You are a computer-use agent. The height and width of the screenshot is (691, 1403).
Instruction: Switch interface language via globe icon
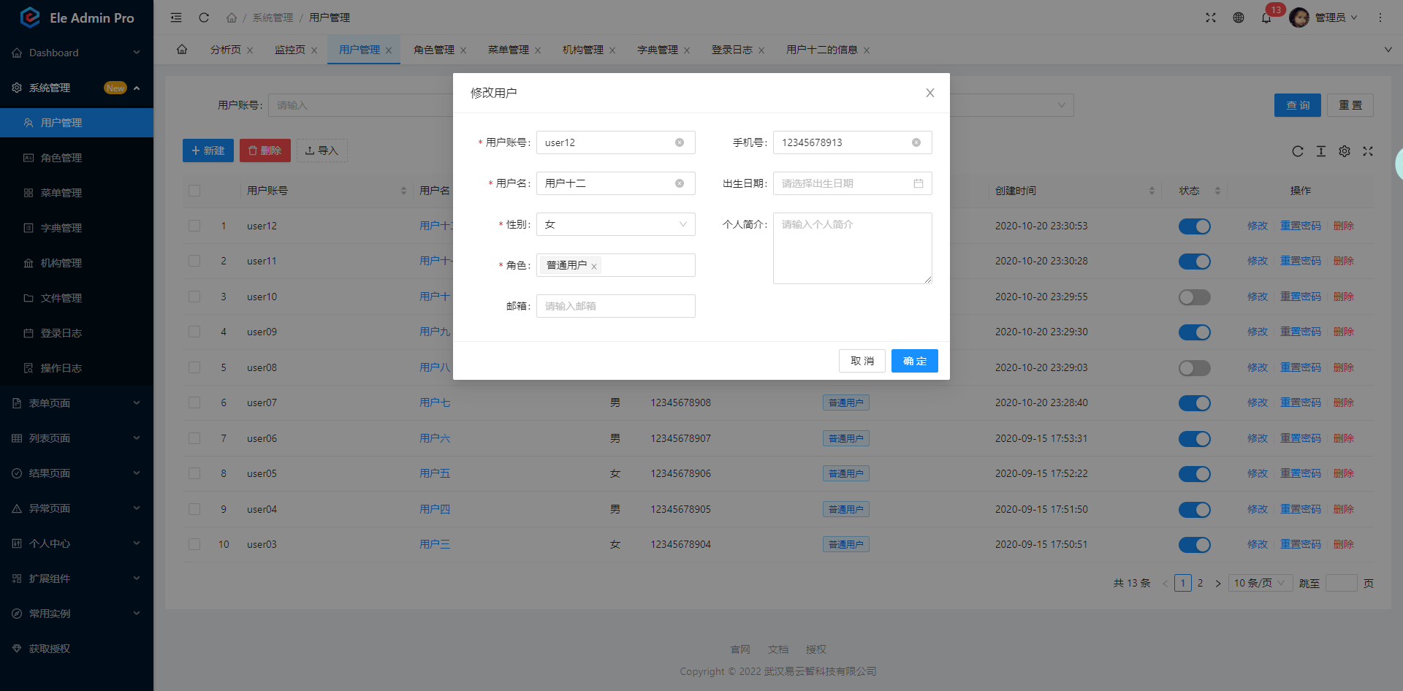[1239, 17]
